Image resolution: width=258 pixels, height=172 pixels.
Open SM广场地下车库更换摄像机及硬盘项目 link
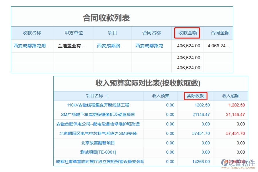coord(99,115)
